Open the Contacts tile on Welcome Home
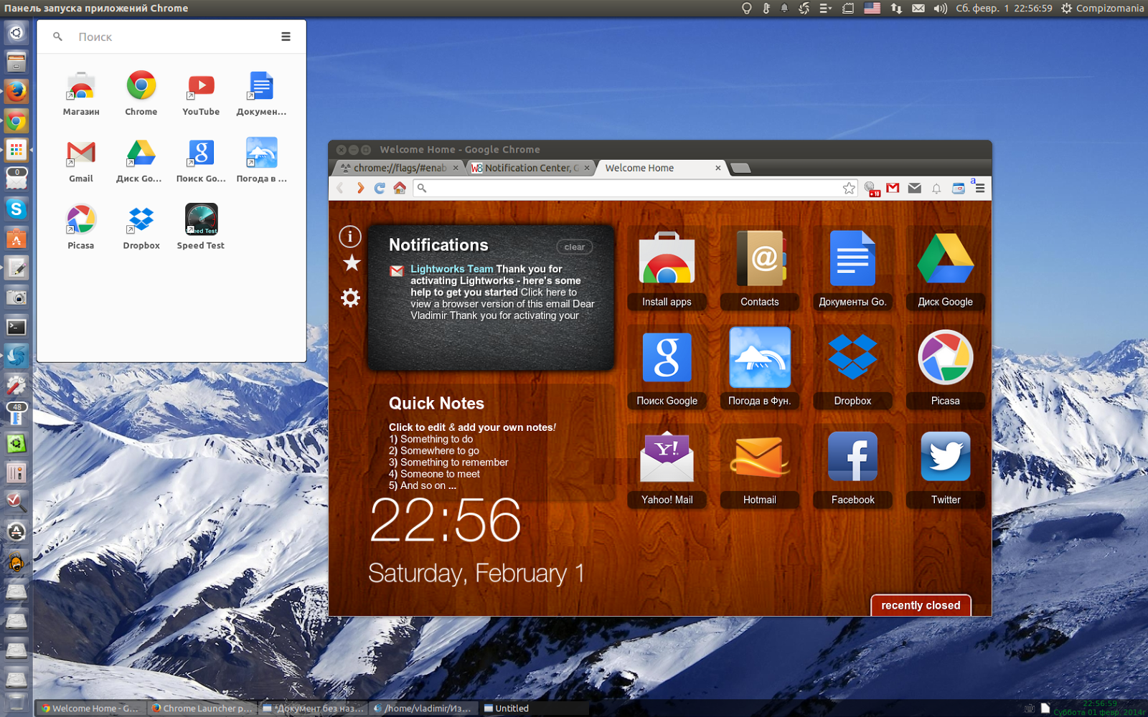 (x=760, y=269)
